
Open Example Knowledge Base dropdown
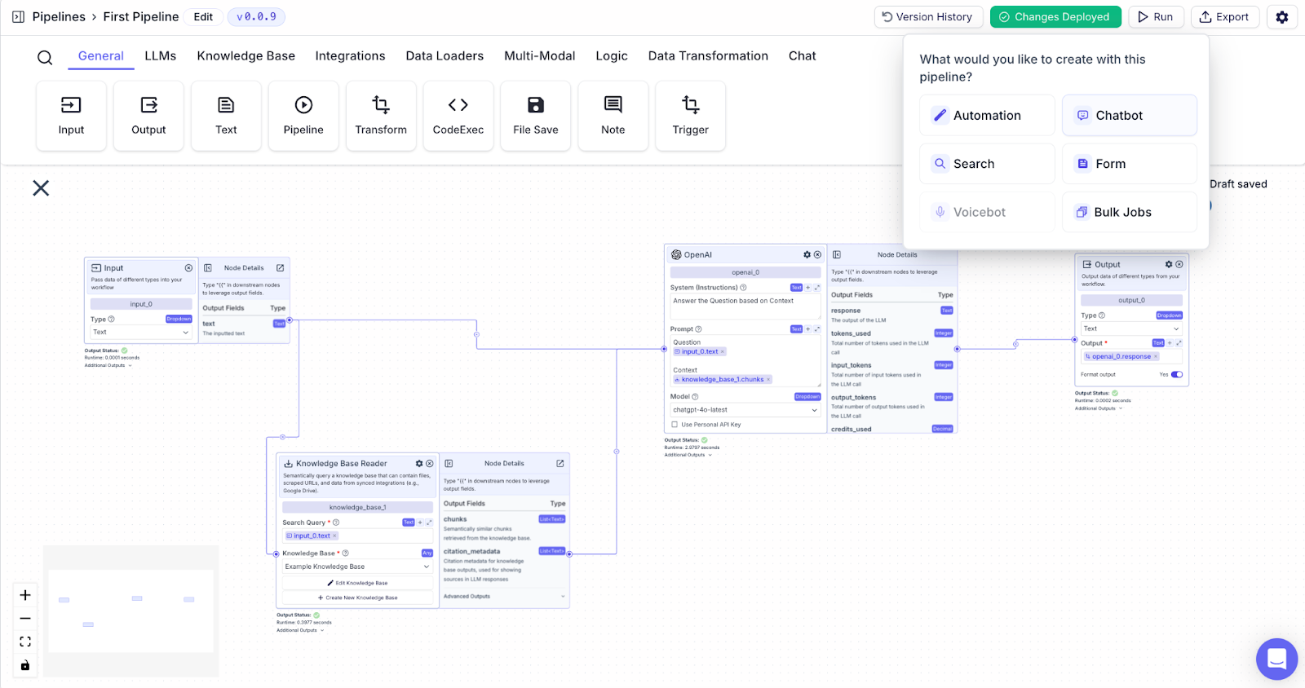(x=357, y=567)
